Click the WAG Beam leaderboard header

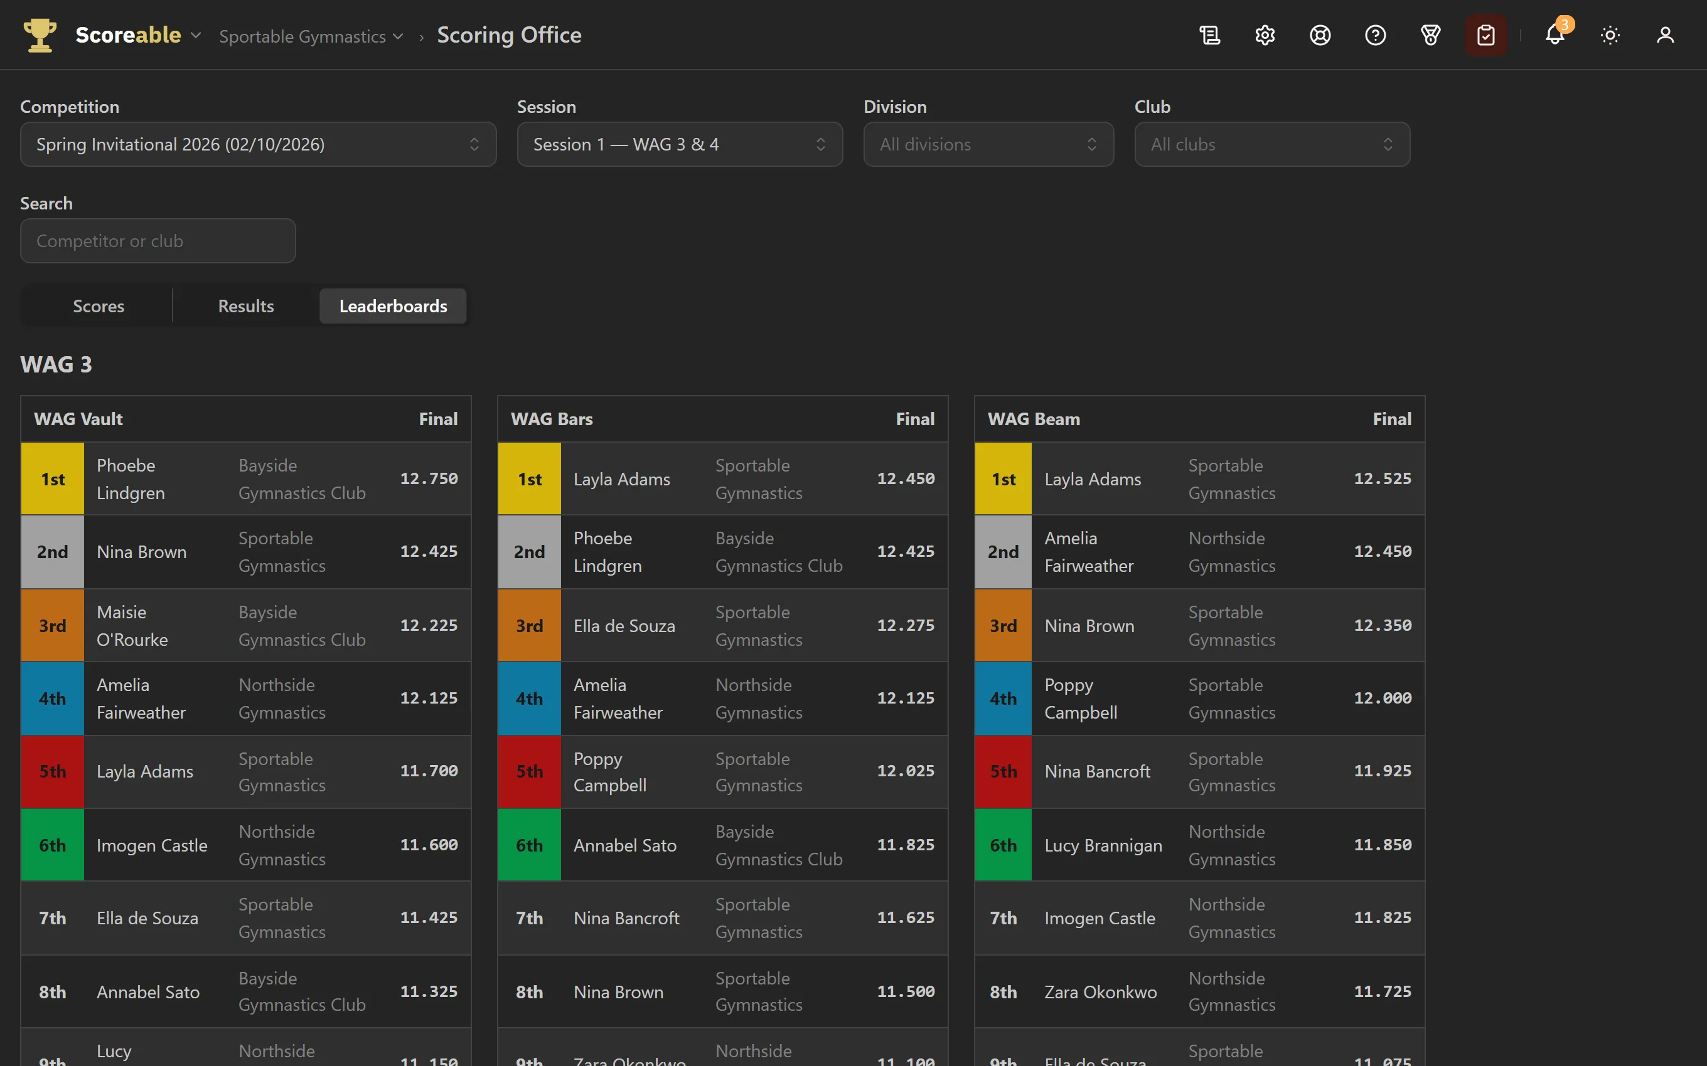point(1199,419)
